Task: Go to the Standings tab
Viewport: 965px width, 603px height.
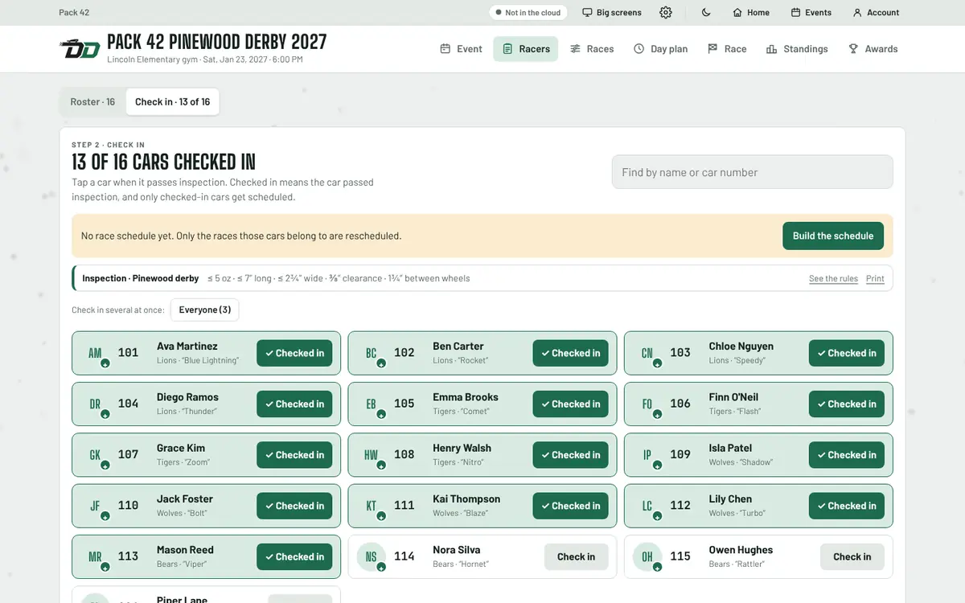Action: [797, 49]
